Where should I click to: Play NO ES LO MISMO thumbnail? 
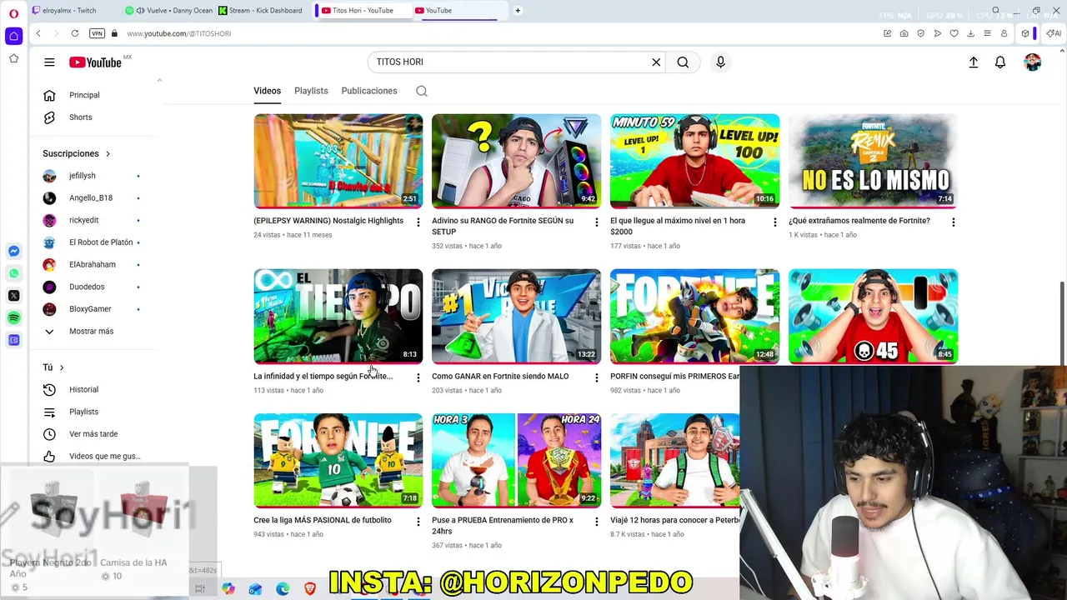coord(873,161)
